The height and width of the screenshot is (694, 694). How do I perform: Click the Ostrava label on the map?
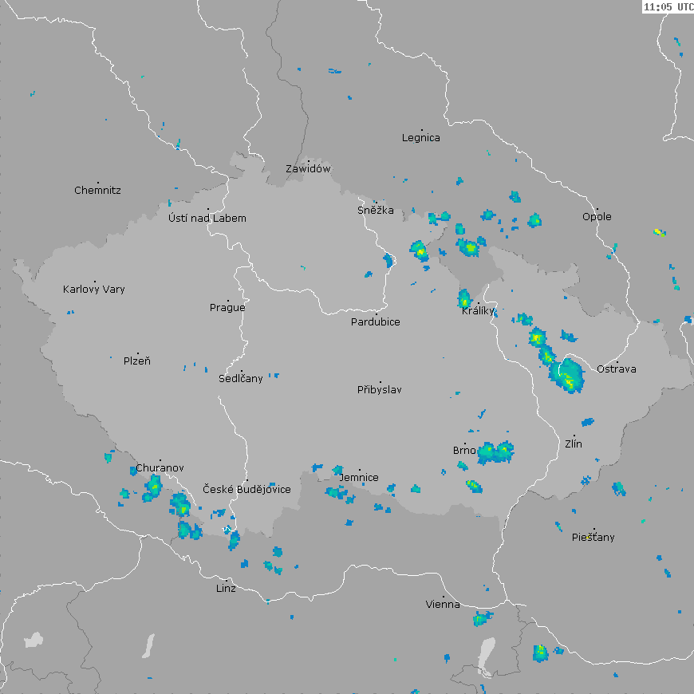[617, 369]
